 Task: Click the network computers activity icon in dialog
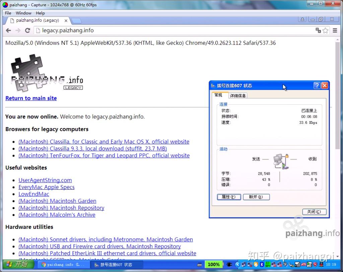tap(281, 161)
